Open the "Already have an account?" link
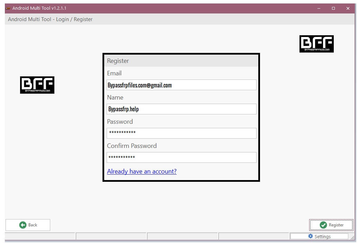Screen dimensions: 358x244 click(142, 171)
